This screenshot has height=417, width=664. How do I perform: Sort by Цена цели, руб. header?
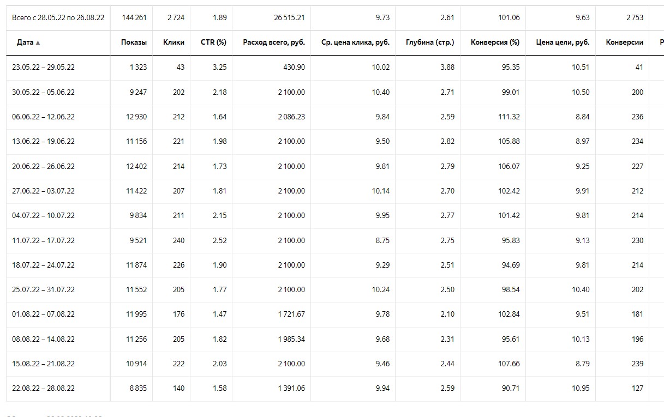pos(563,43)
